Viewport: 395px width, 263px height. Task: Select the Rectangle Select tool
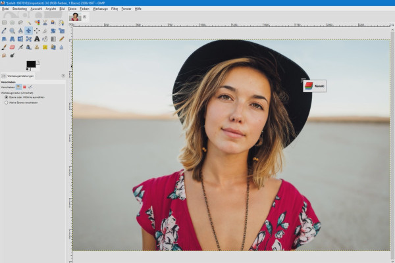point(4,22)
